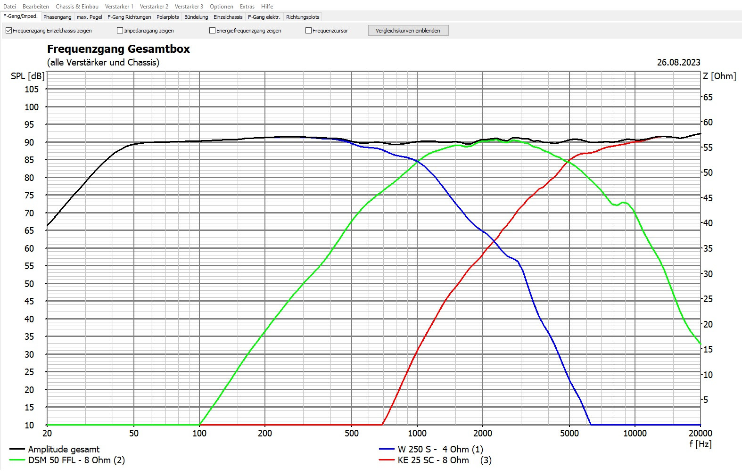Image resolution: width=742 pixels, height=476 pixels.
Task: Click the 65 Ohm axis value
Action: click(708, 97)
